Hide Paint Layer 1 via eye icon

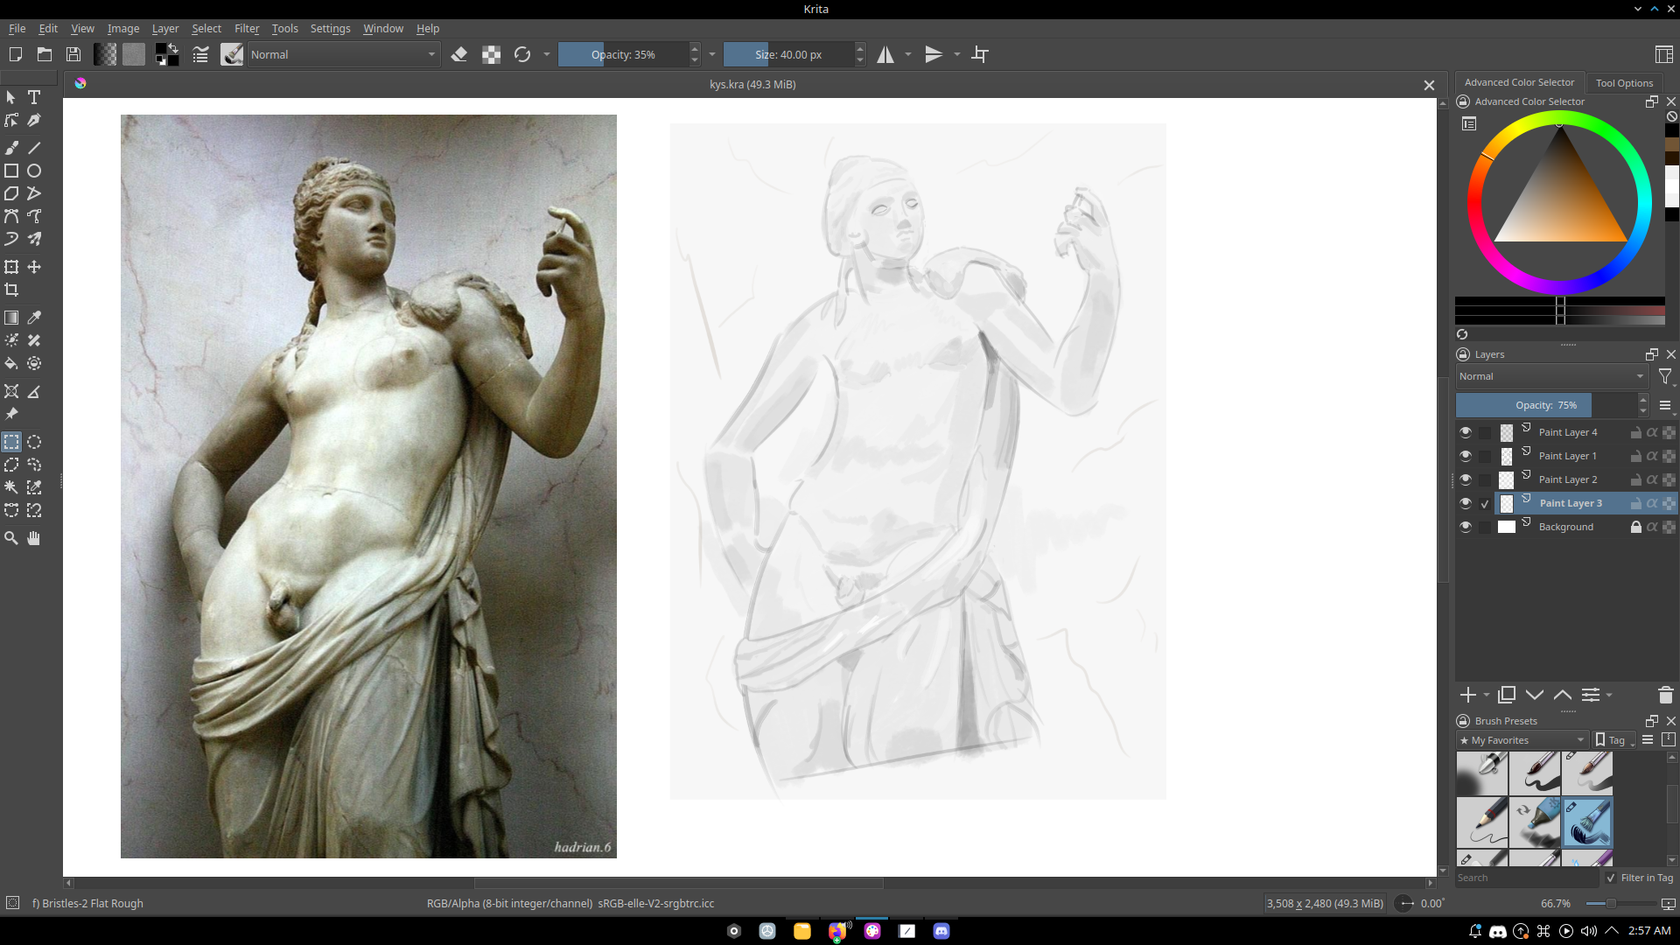(x=1466, y=456)
